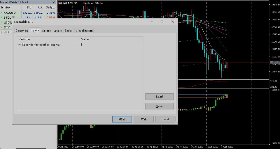Minimize the secondsk 1.12 dialog

(x=152, y=22)
